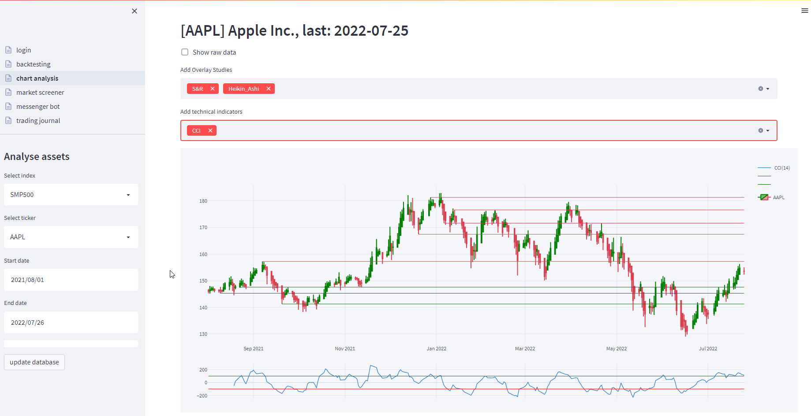Click the Nov 2021 axis label
This screenshot has width=811, height=416.
[x=345, y=349]
